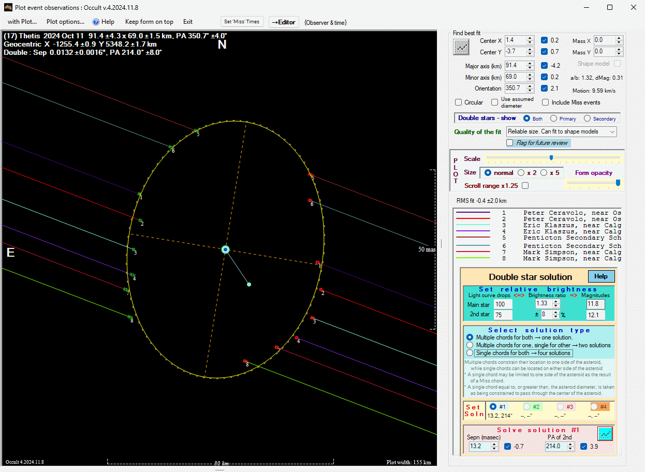Screen dimensions: 645x472
Task: Open '{Observer & time}' menu item
Action: (326, 22)
